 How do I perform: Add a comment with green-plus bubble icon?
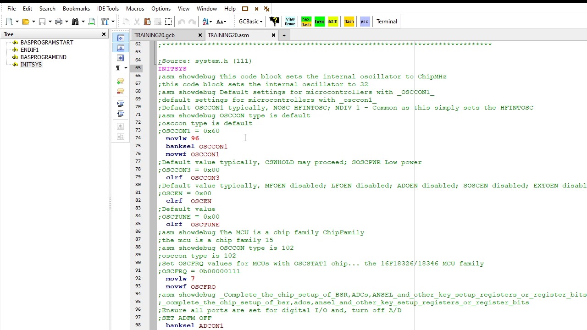click(x=121, y=81)
